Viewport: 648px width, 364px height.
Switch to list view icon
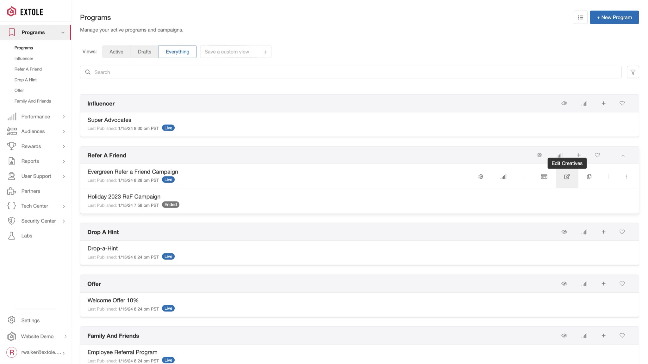[580, 17]
